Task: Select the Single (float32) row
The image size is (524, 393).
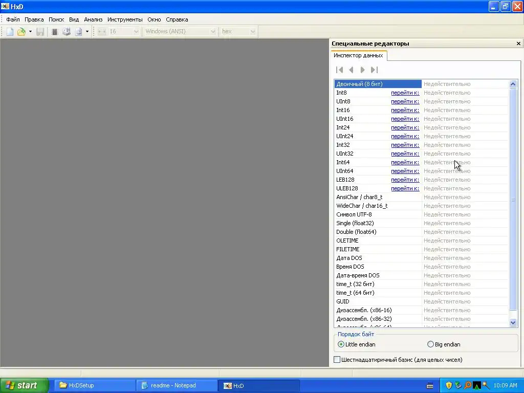Action: coord(421,223)
